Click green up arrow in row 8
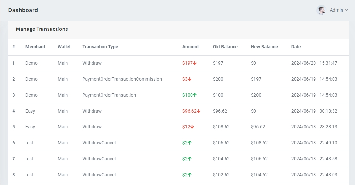This screenshot has width=355, height=185. [190, 175]
